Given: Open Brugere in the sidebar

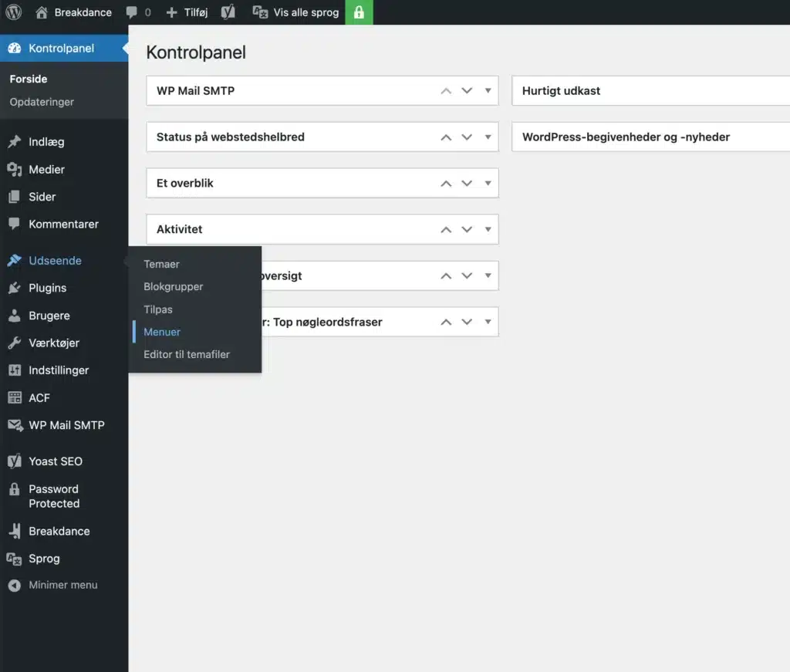Looking at the screenshot, I should pyautogui.click(x=49, y=316).
